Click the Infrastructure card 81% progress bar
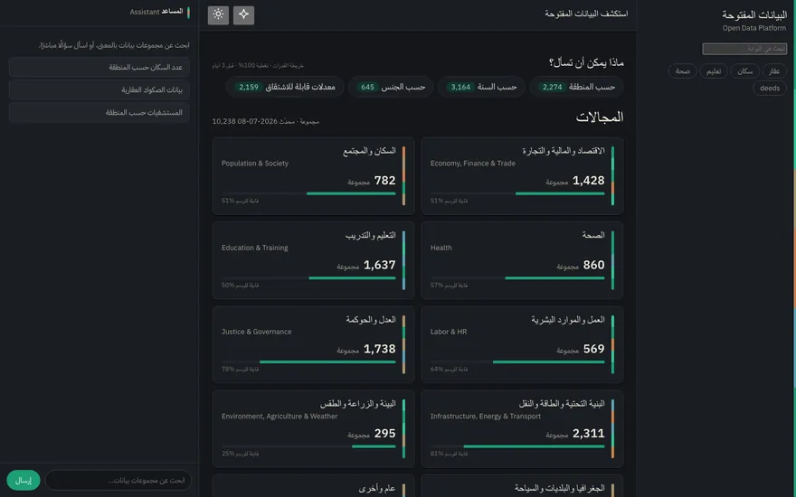 click(x=517, y=446)
